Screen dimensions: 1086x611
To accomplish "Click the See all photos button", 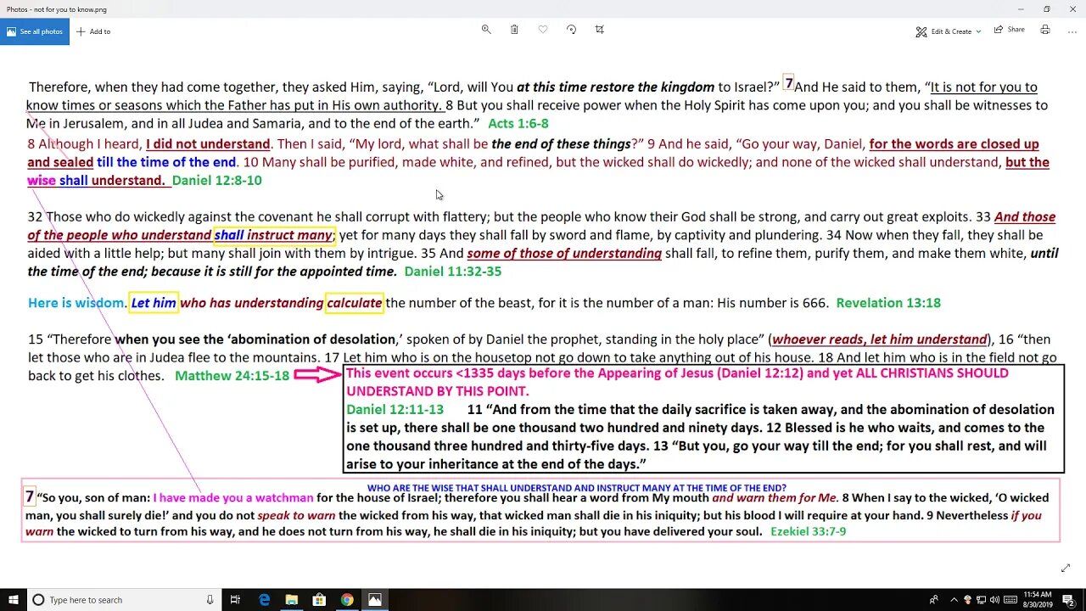I will point(35,31).
